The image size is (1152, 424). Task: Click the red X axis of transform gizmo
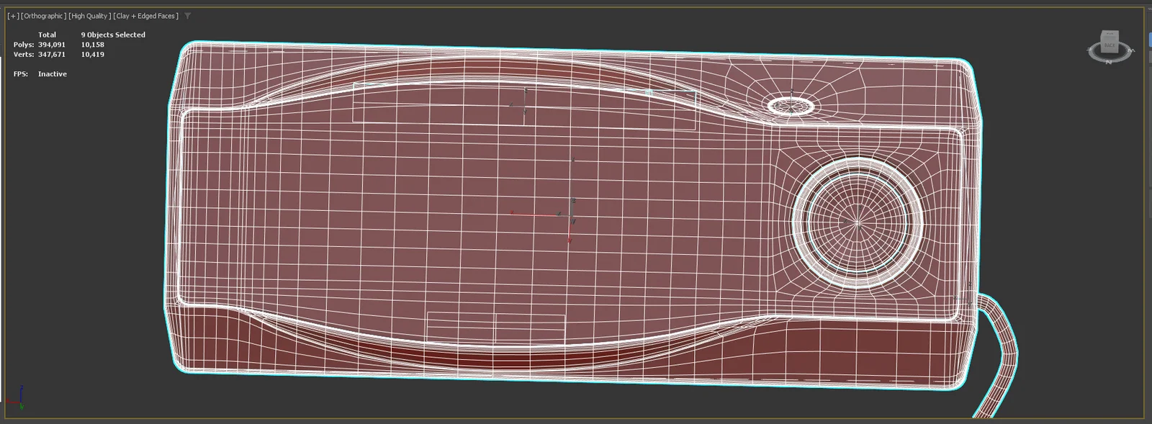click(x=533, y=214)
